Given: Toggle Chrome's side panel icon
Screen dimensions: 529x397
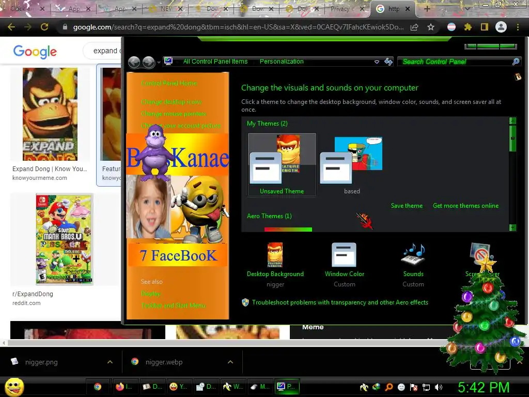Looking at the screenshot, I should pyautogui.click(x=485, y=27).
